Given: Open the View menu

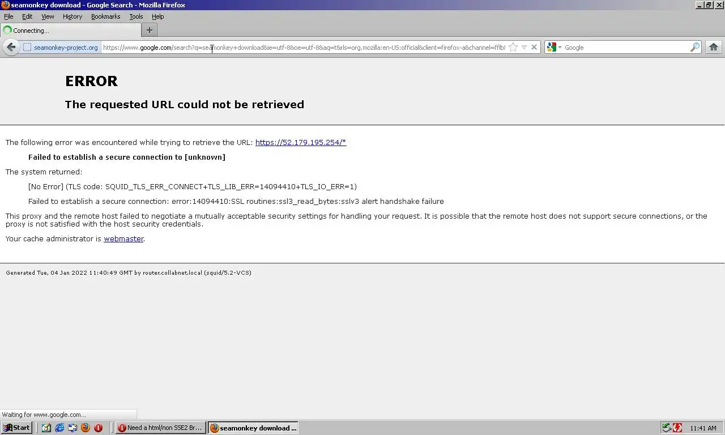Looking at the screenshot, I should [48, 16].
